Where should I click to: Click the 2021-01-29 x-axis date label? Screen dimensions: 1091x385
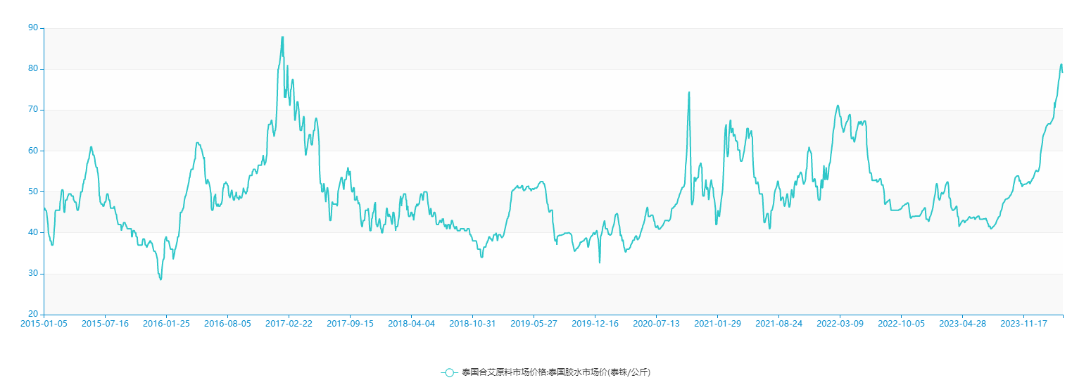click(717, 324)
